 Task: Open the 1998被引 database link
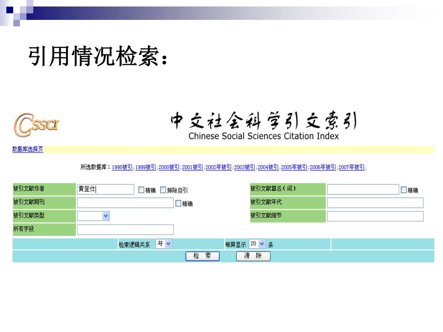click(122, 167)
